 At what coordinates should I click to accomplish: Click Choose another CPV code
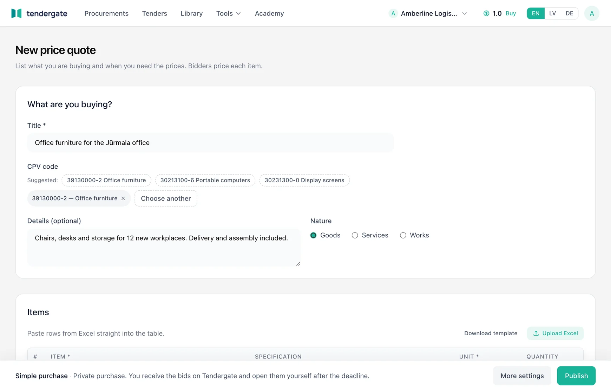tap(166, 198)
